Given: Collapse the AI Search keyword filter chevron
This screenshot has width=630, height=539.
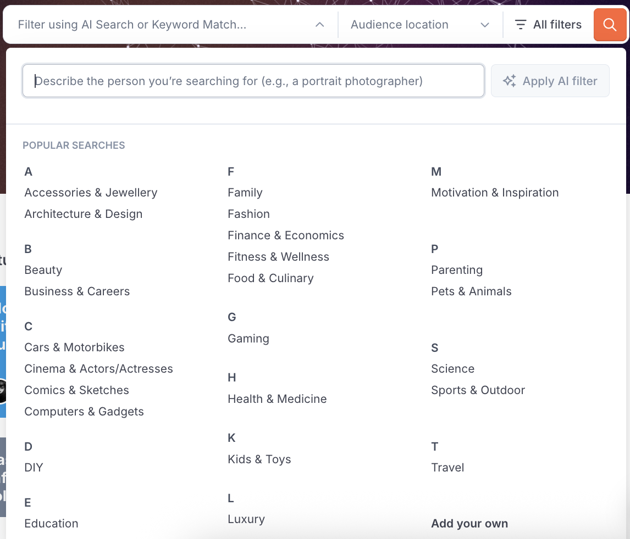Looking at the screenshot, I should point(319,25).
